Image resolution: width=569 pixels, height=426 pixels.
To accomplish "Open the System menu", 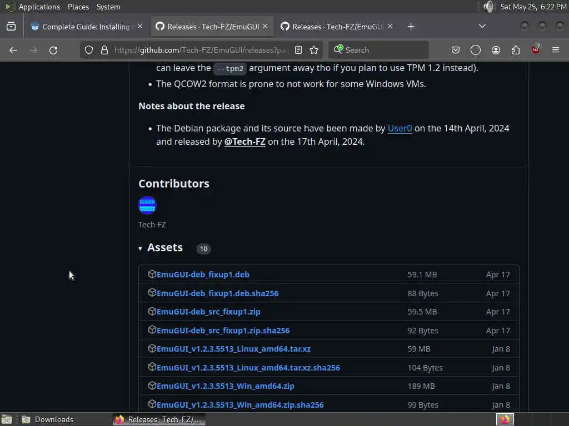I will tap(108, 7).
